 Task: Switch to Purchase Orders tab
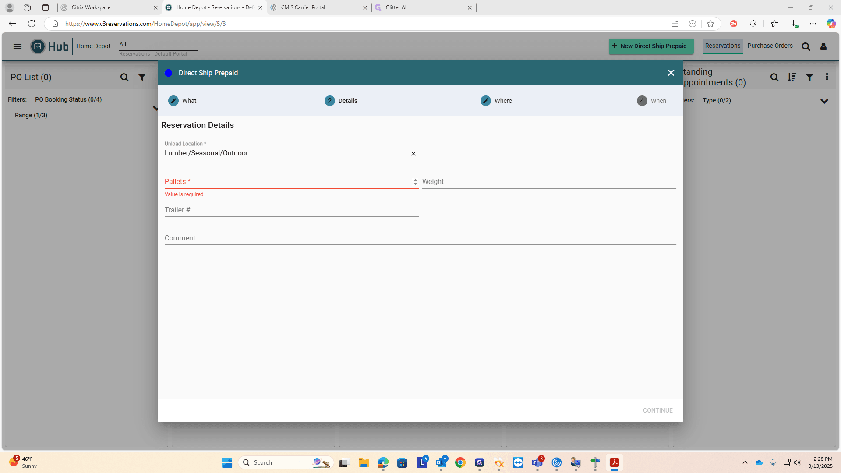[770, 46]
